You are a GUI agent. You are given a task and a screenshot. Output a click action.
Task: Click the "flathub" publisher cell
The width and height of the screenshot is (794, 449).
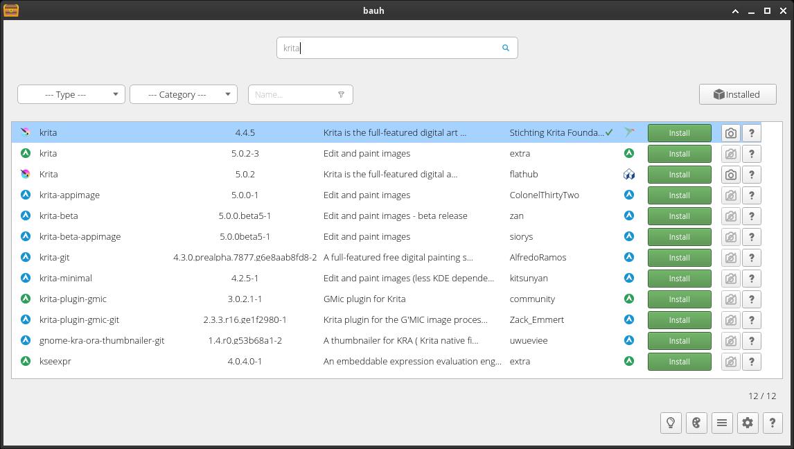click(x=524, y=174)
